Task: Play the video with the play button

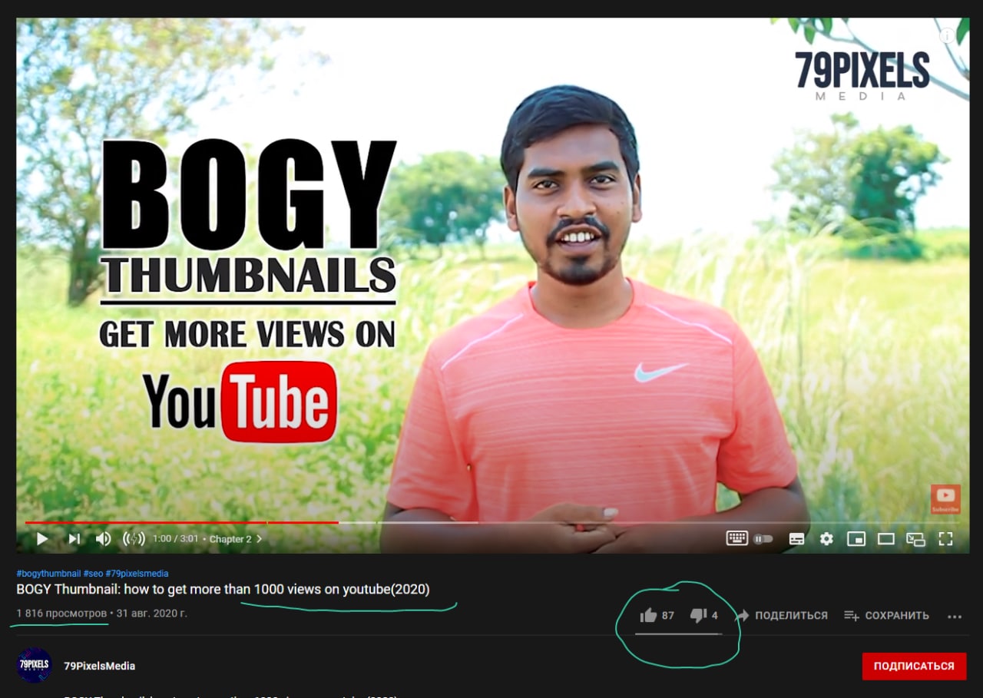Action: (42, 539)
